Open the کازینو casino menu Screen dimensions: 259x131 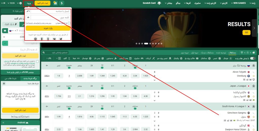point(224,3)
